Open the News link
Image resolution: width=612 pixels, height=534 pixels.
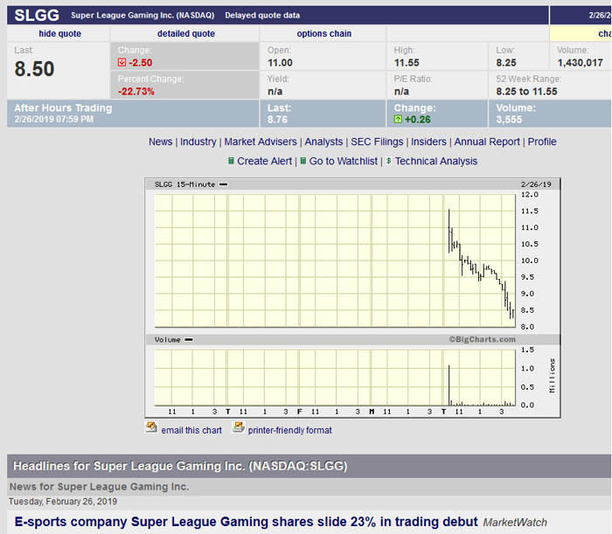(160, 142)
